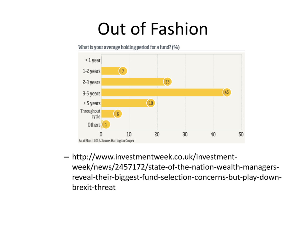Select the yellow 3-5 years bar
Image resolution: width=306 pixels, height=229 pixels.
click(x=161, y=92)
